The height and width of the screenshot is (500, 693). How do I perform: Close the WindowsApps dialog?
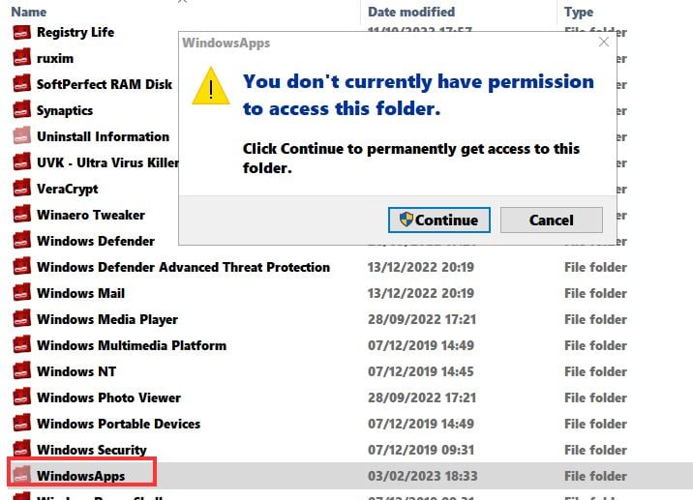604,42
